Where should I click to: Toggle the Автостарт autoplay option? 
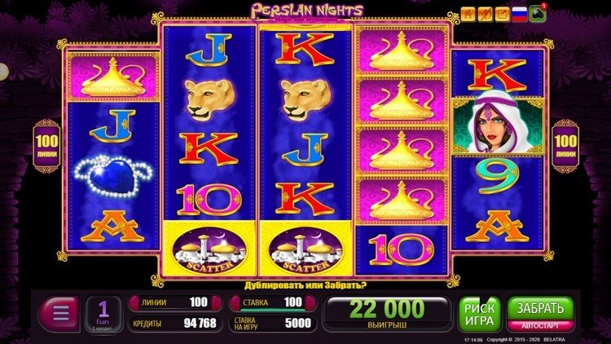(x=540, y=325)
